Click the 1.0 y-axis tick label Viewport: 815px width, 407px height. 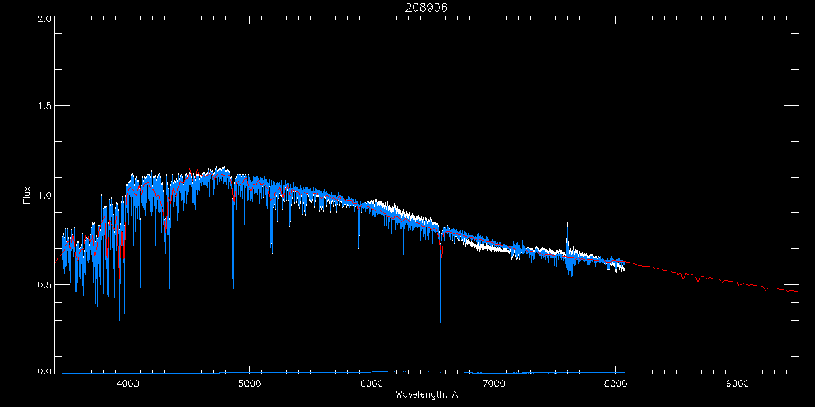click(45, 195)
